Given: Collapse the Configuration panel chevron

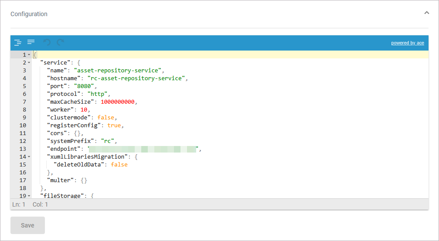Looking at the screenshot, I should (427, 13).
